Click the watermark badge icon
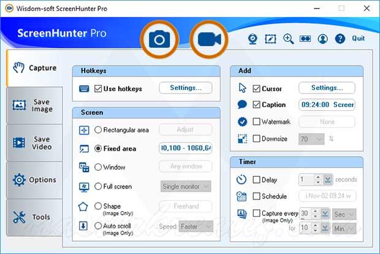380x254 pixels. (x=242, y=122)
